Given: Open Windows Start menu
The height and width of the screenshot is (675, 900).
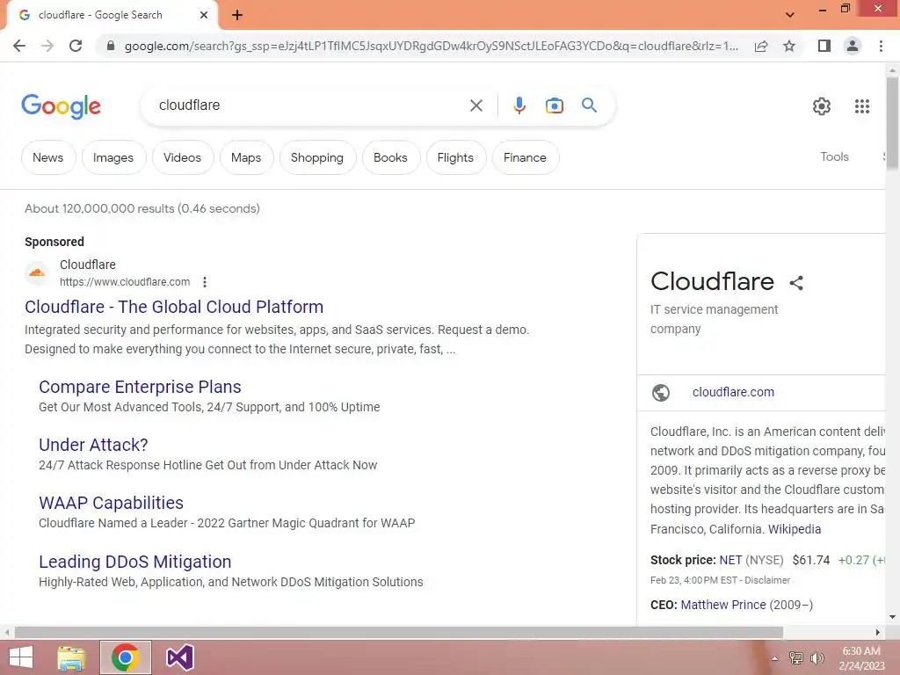Looking at the screenshot, I should pos(21,657).
